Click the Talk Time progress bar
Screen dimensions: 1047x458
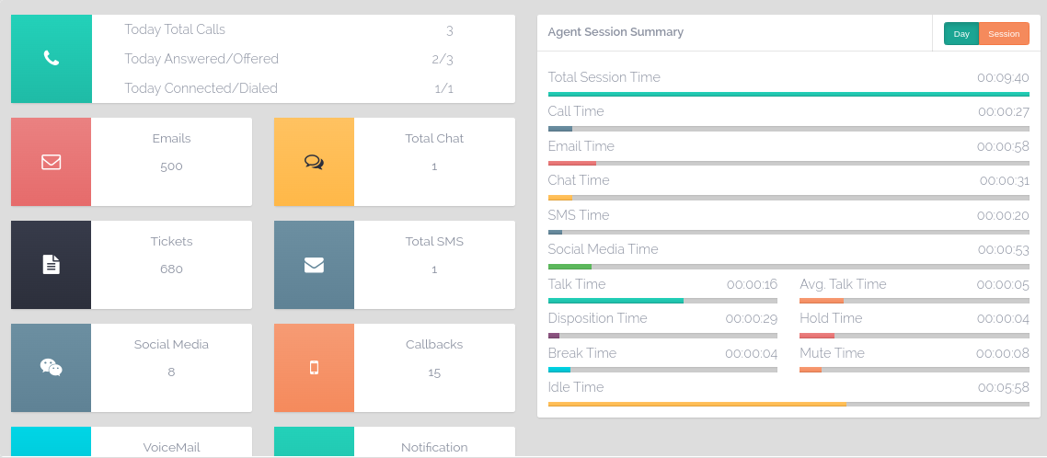click(662, 301)
